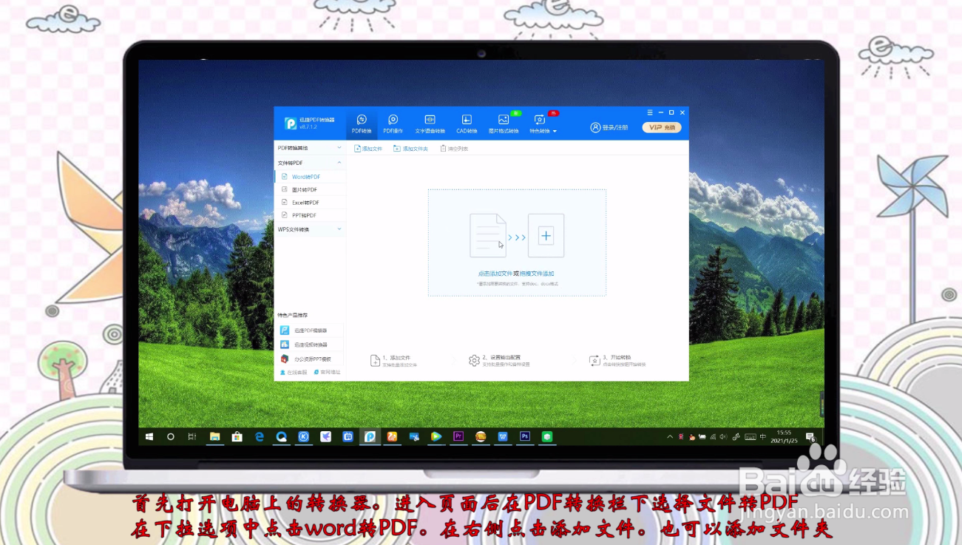Click the volume icon in system tray
This screenshot has height=545, width=962.
(723, 437)
